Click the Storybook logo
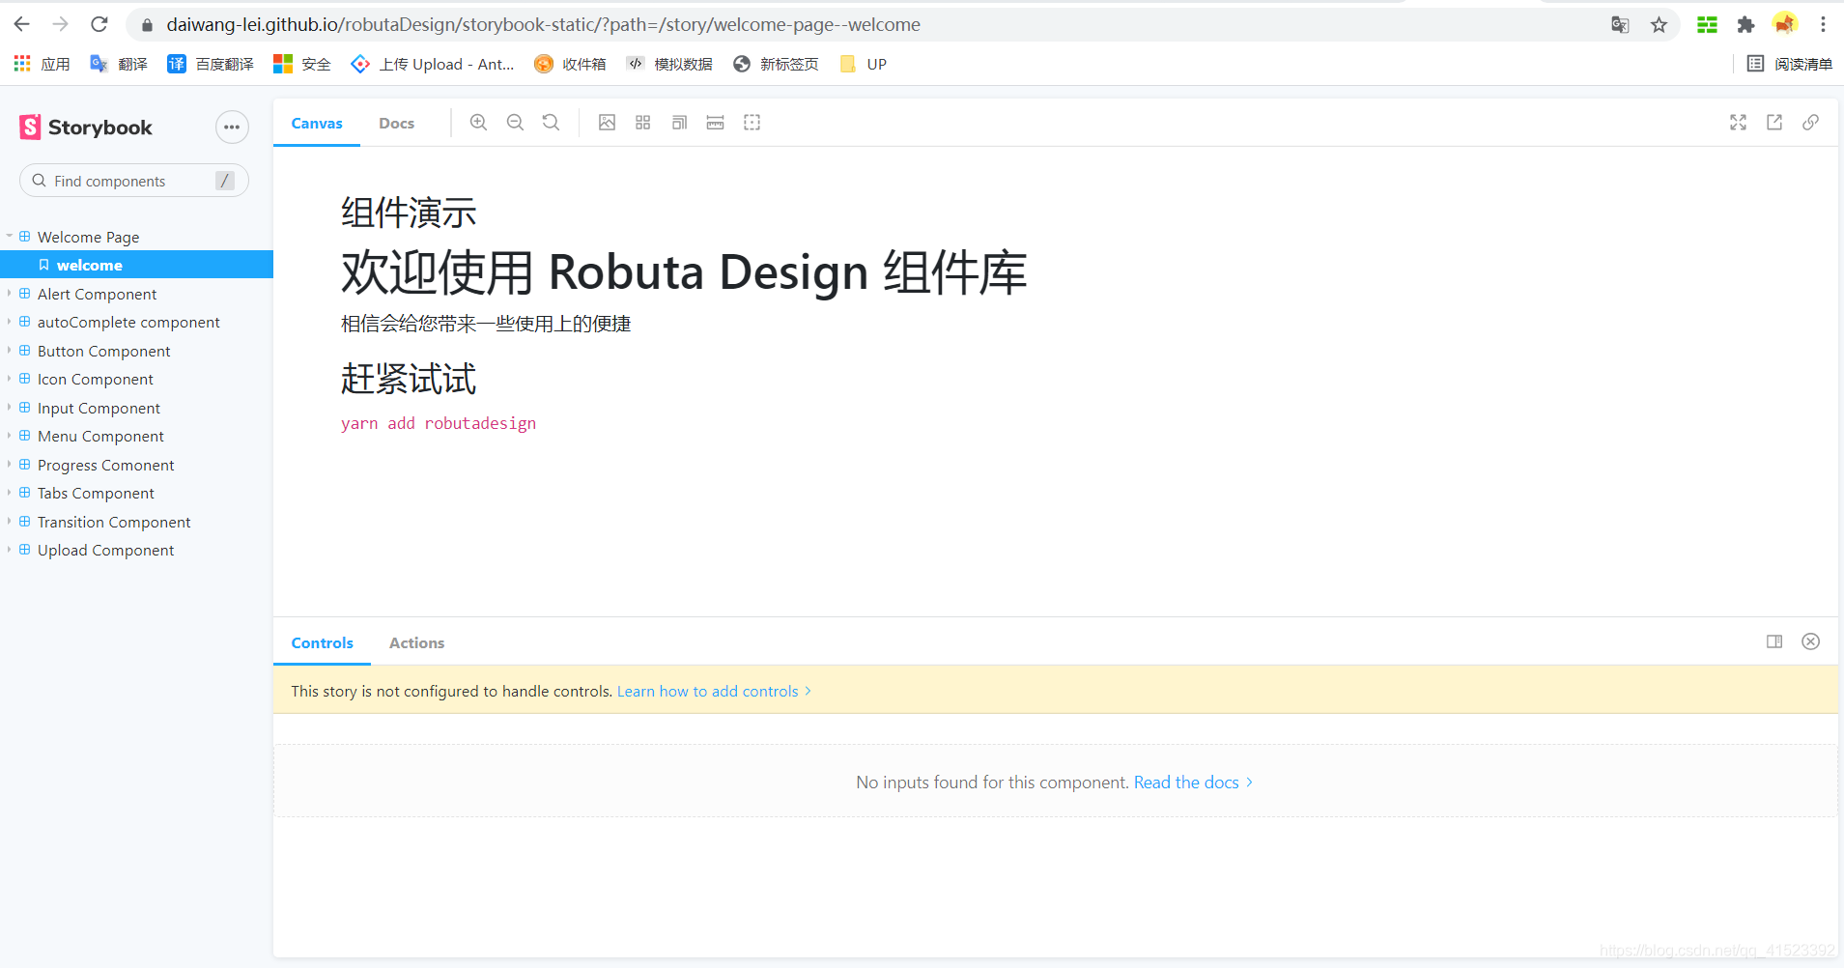 click(86, 128)
